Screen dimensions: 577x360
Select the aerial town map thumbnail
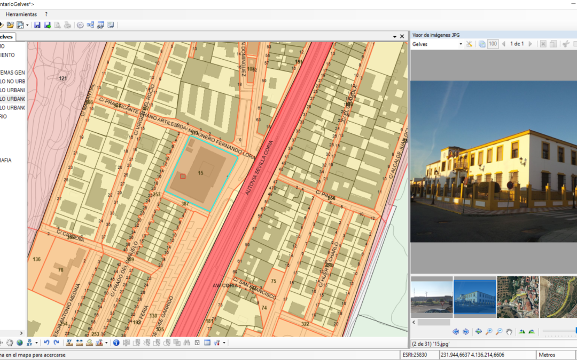pyautogui.click(x=518, y=297)
